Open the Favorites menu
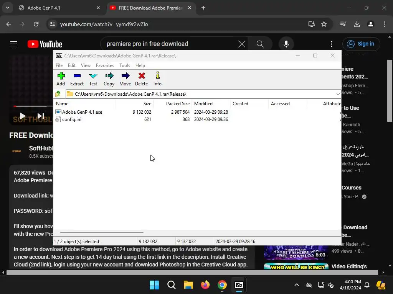This screenshot has height=294, width=393. pyautogui.click(x=105, y=65)
